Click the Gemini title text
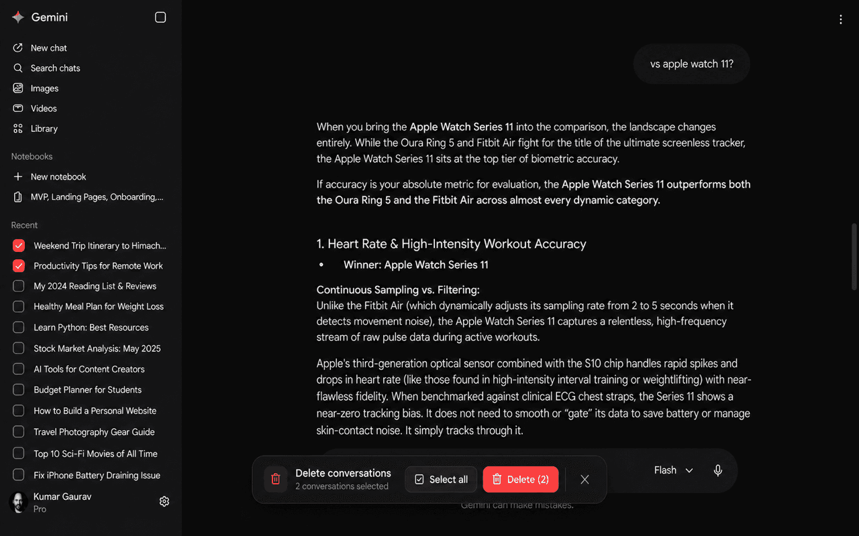This screenshot has width=859, height=536. [x=50, y=17]
